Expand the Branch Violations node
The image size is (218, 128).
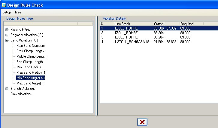7,89
